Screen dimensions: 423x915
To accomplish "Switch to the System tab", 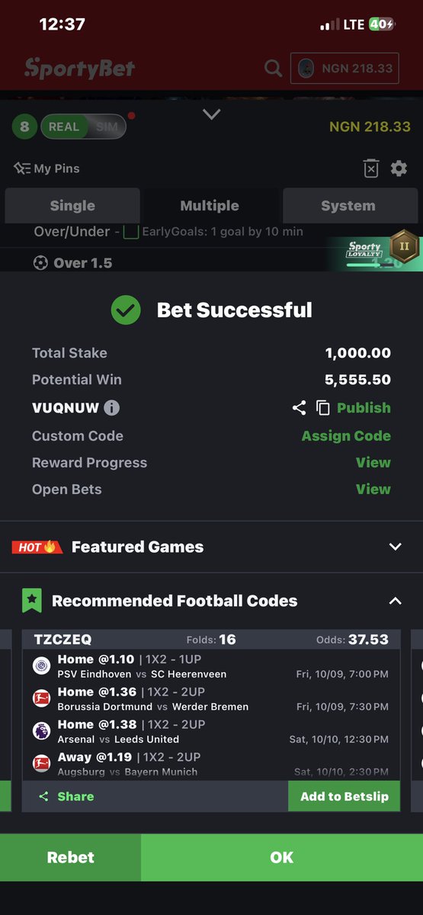I will [x=348, y=206].
